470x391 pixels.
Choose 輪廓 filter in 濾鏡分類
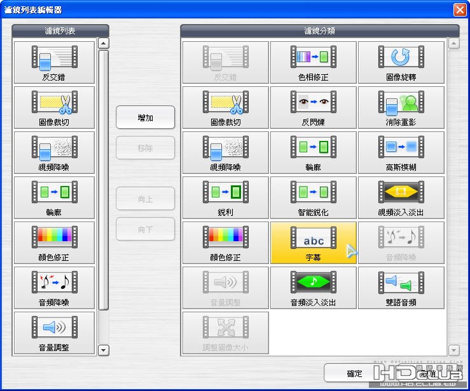pos(314,152)
